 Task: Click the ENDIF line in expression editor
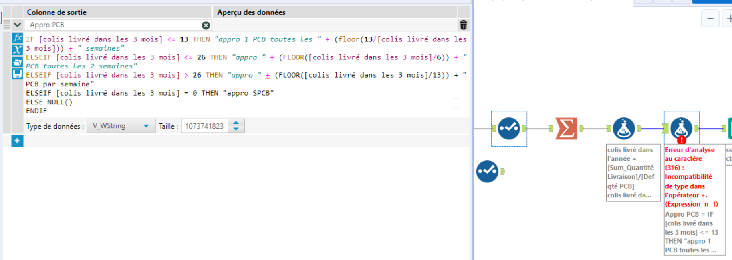click(x=36, y=111)
